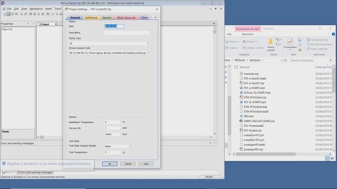The width and height of the screenshot is (337, 189).
Task: Click the New file toolbar icon
Action: tap(4, 14)
